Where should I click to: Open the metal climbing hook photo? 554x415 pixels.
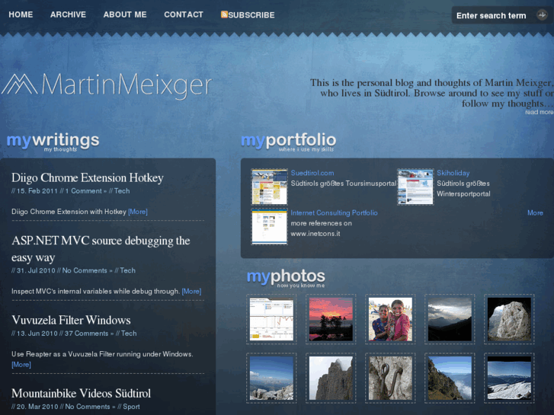click(x=390, y=378)
